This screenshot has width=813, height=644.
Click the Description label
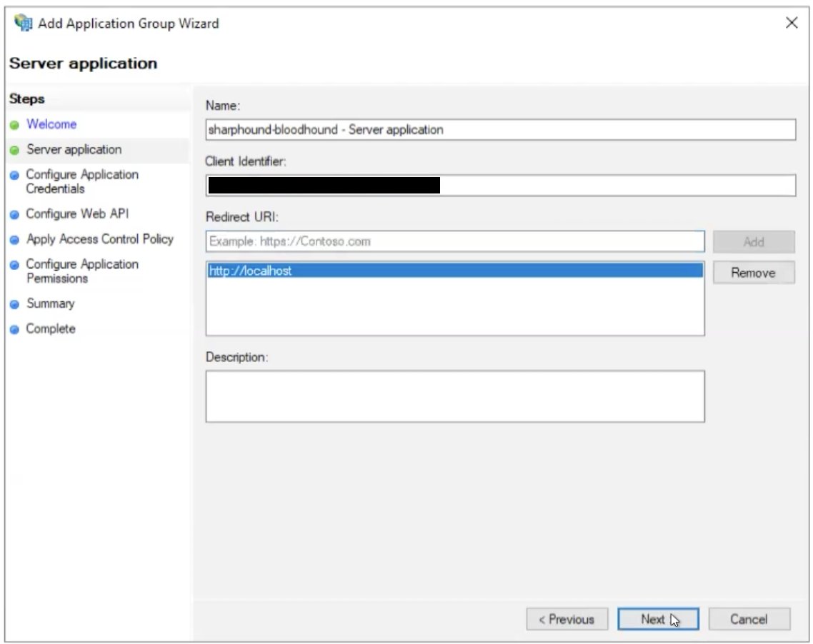[x=237, y=357]
